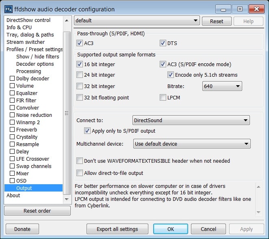The image size is (269, 239).
Task: Click the Donate button
Action: [x=22, y=229]
